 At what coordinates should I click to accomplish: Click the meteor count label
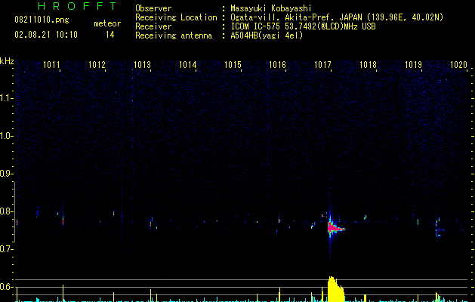coord(107,23)
